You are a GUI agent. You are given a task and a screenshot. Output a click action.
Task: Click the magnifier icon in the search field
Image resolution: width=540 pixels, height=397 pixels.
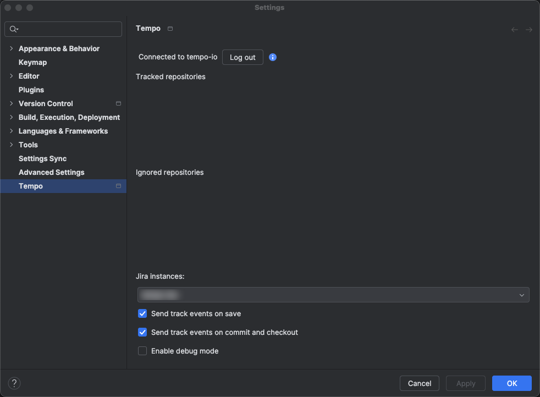coord(12,29)
